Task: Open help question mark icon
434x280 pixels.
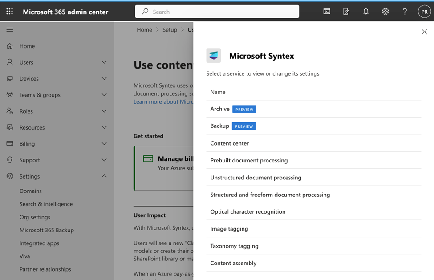Action: [x=405, y=11]
